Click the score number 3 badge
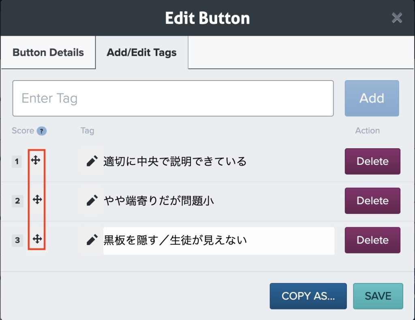 click(17, 240)
